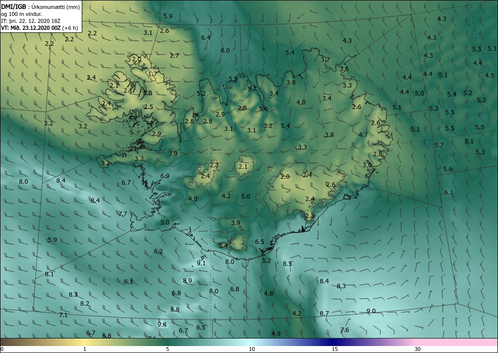This screenshot has width=498, height=353.
Task: Select the 'IT: þri. 22. 12. 2020 18Z' line
Action: 31,21
